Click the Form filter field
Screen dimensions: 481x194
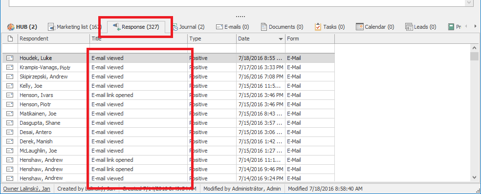310,48
